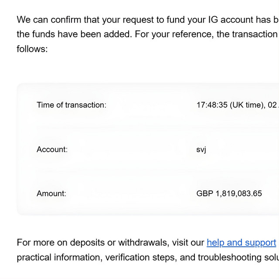Screen dimensions: 279x279
Task: Click the phrase 'For your reference,'
Action: click(174, 34)
